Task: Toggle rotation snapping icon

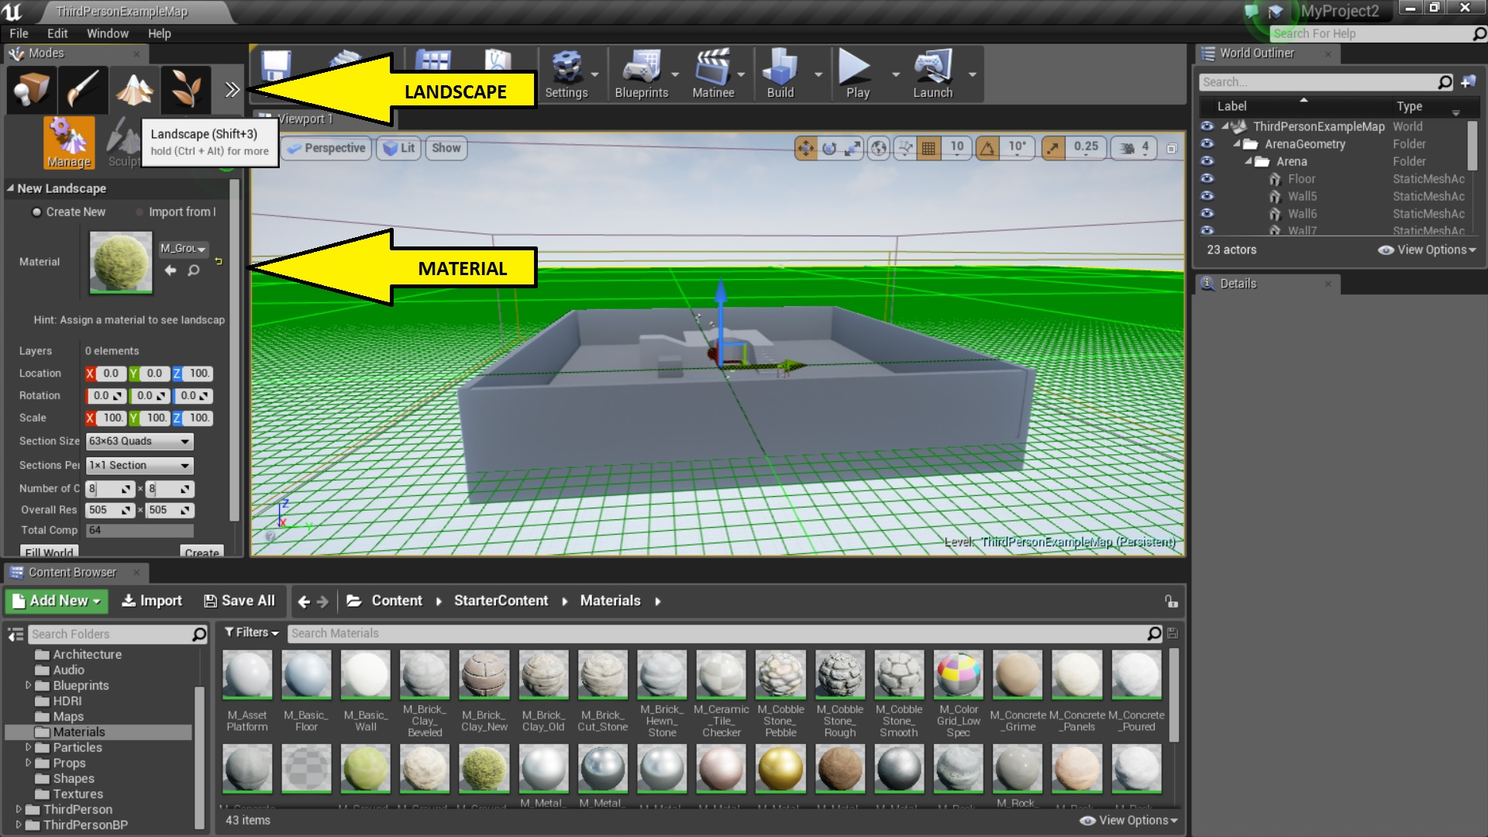Action: (x=988, y=148)
